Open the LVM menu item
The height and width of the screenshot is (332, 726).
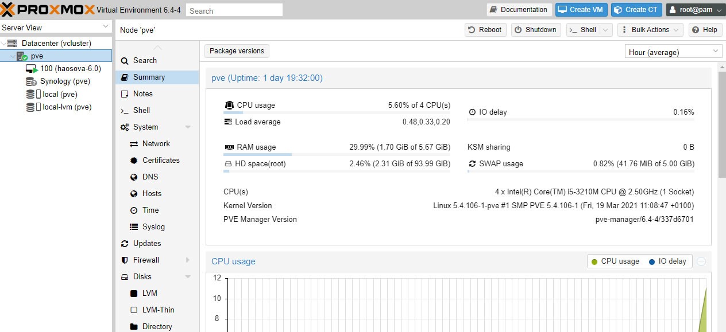coord(157,293)
